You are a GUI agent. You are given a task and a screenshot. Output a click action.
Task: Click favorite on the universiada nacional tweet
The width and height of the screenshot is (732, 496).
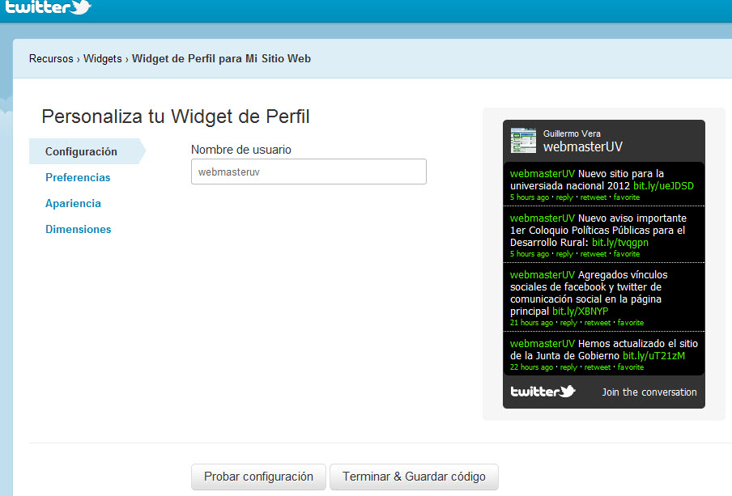(x=627, y=197)
